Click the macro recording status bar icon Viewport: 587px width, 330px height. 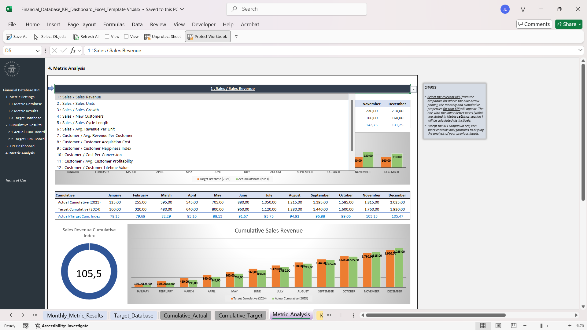pyautogui.click(x=26, y=326)
